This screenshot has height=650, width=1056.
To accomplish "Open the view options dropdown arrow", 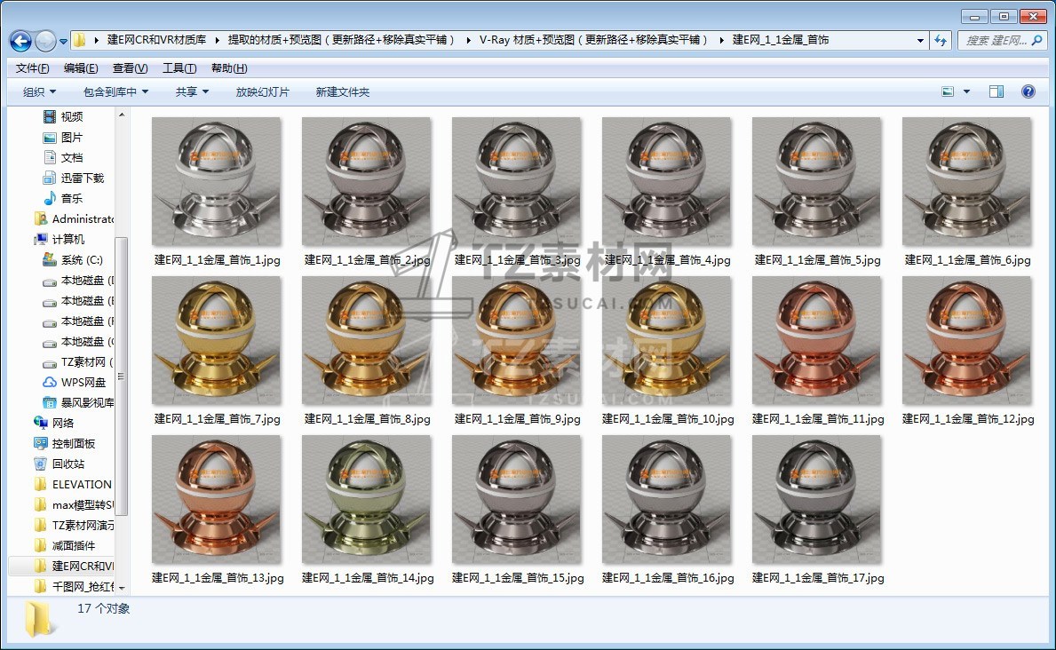I will pyautogui.click(x=966, y=91).
